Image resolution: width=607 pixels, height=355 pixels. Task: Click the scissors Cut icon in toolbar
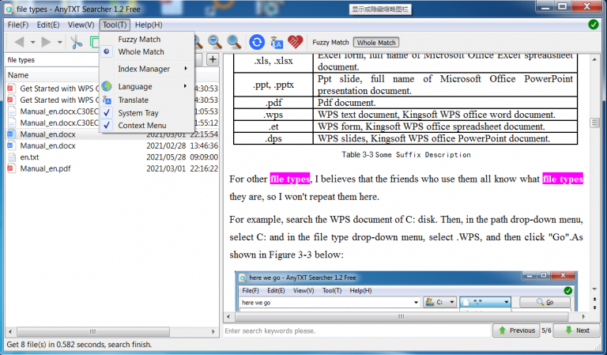(x=76, y=42)
